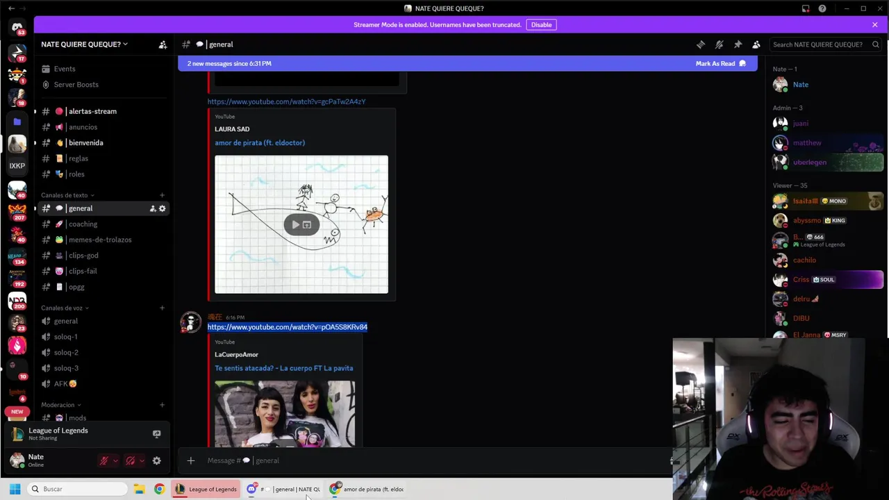This screenshot has width=889, height=500.
Task: Open Te sentis atacada video title link
Action: click(283, 368)
